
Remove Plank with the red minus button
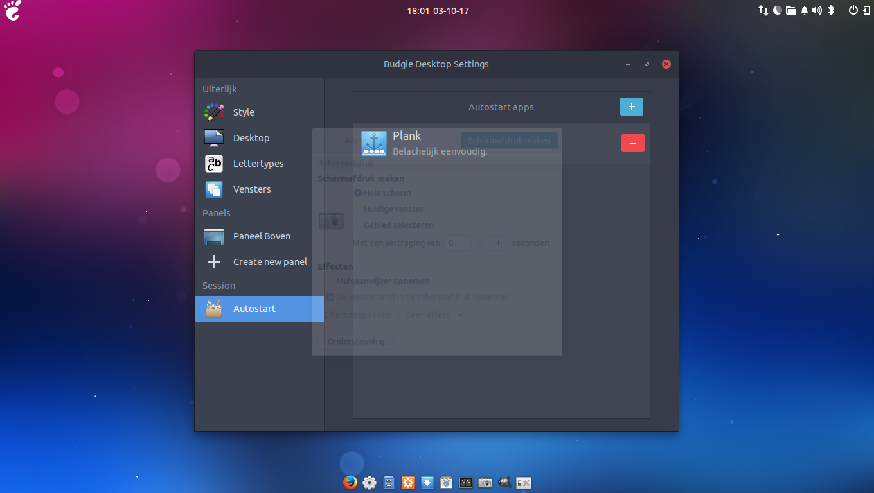632,143
